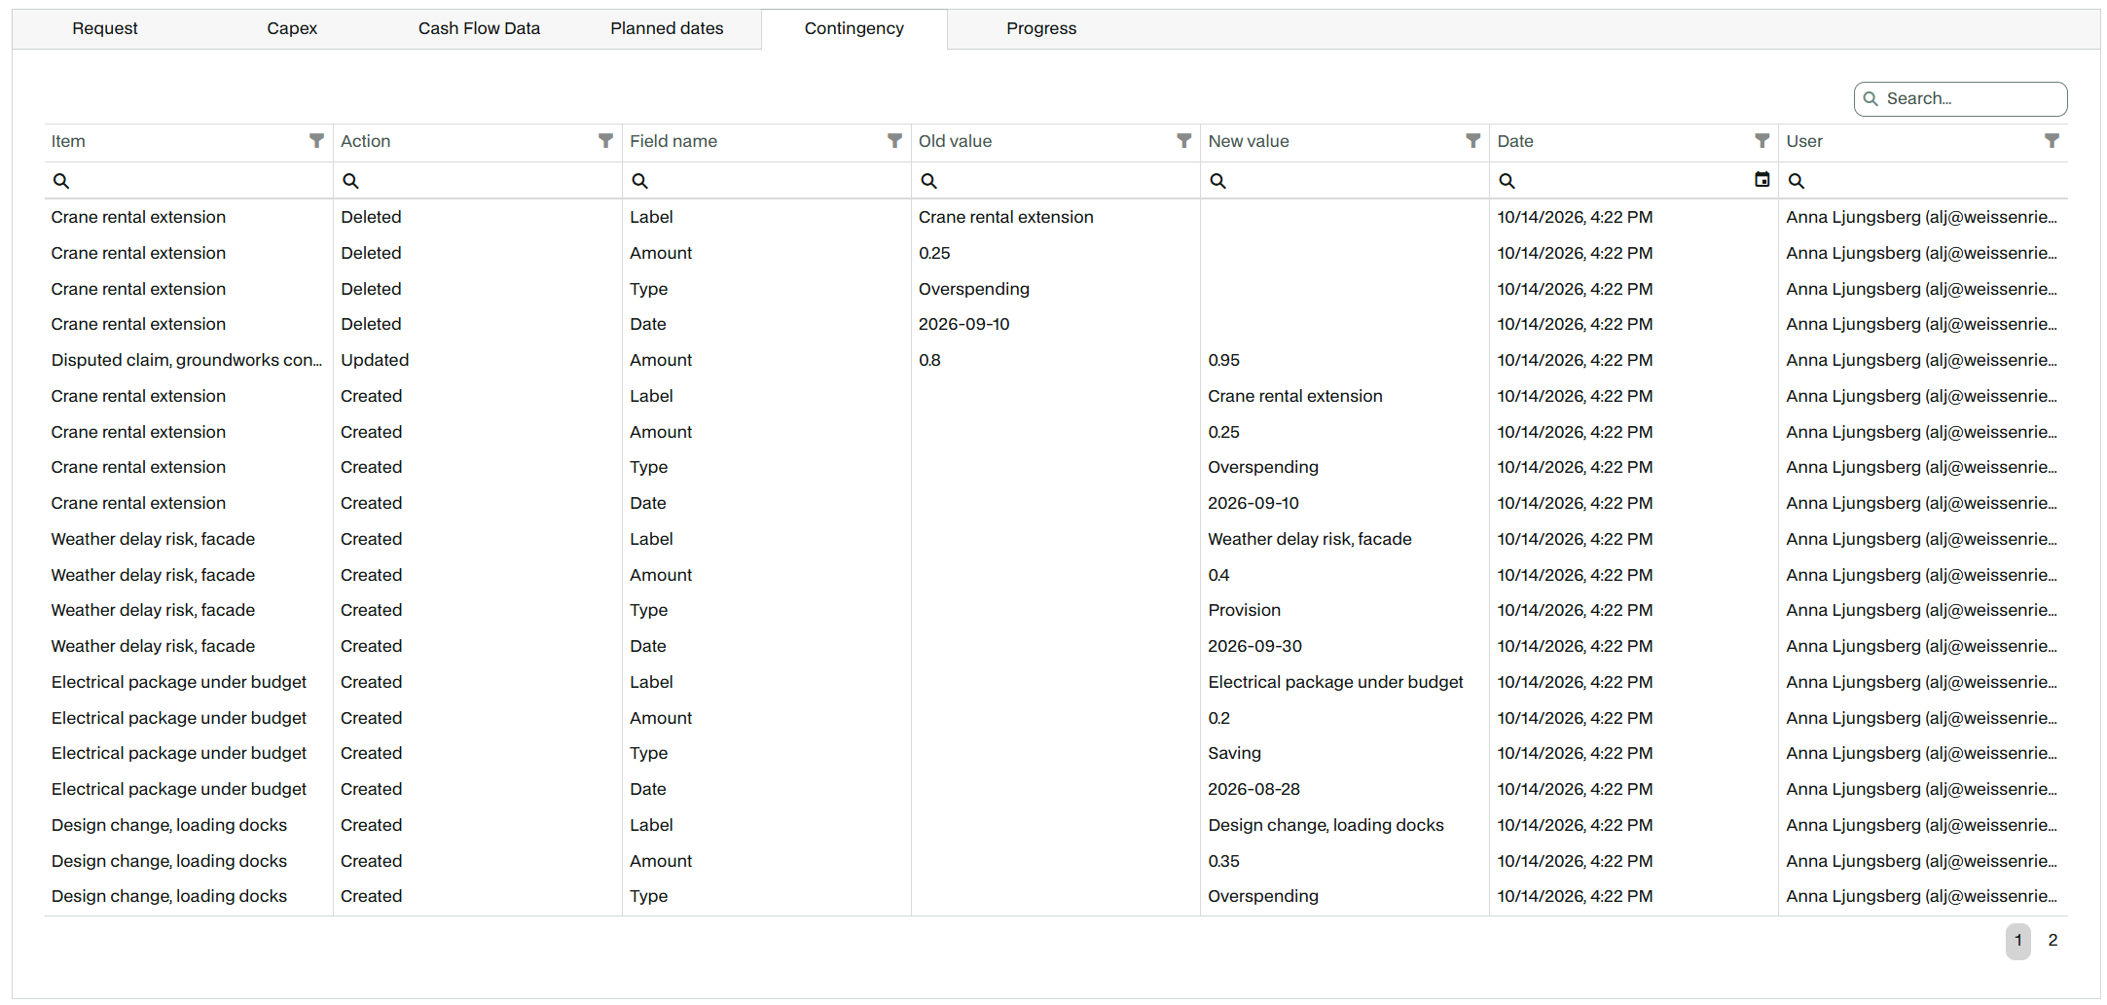
Task: Select the Contingency tab
Action: (854, 29)
